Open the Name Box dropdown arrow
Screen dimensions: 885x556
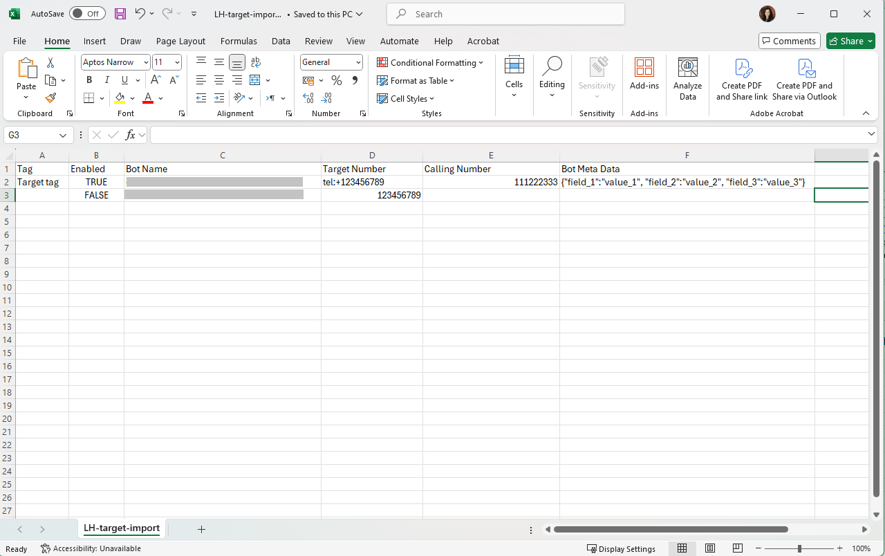[x=63, y=136]
